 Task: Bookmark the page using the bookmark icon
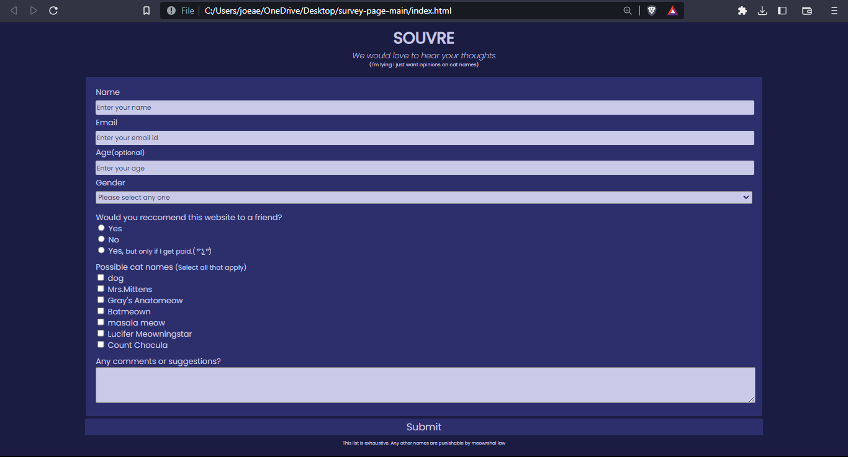[147, 11]
